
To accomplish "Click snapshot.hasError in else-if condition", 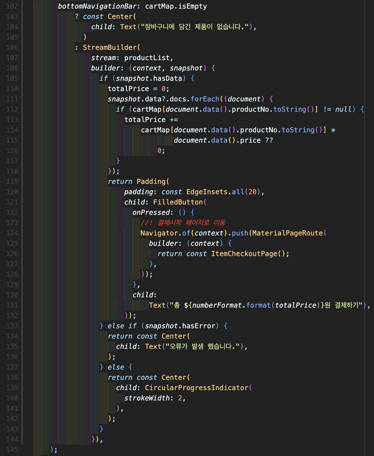I will coord(180,326).
